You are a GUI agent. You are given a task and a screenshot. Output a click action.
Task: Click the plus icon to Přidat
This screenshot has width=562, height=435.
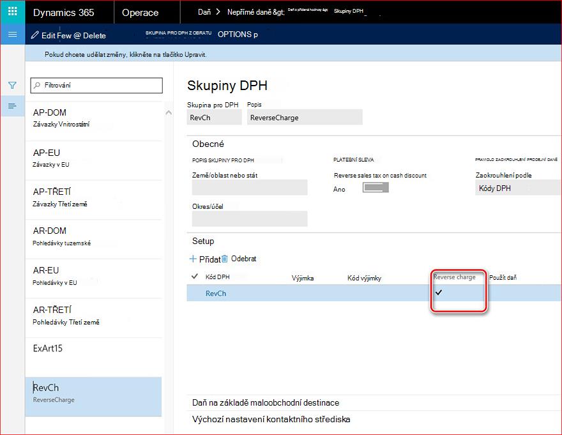click(193, 259)
